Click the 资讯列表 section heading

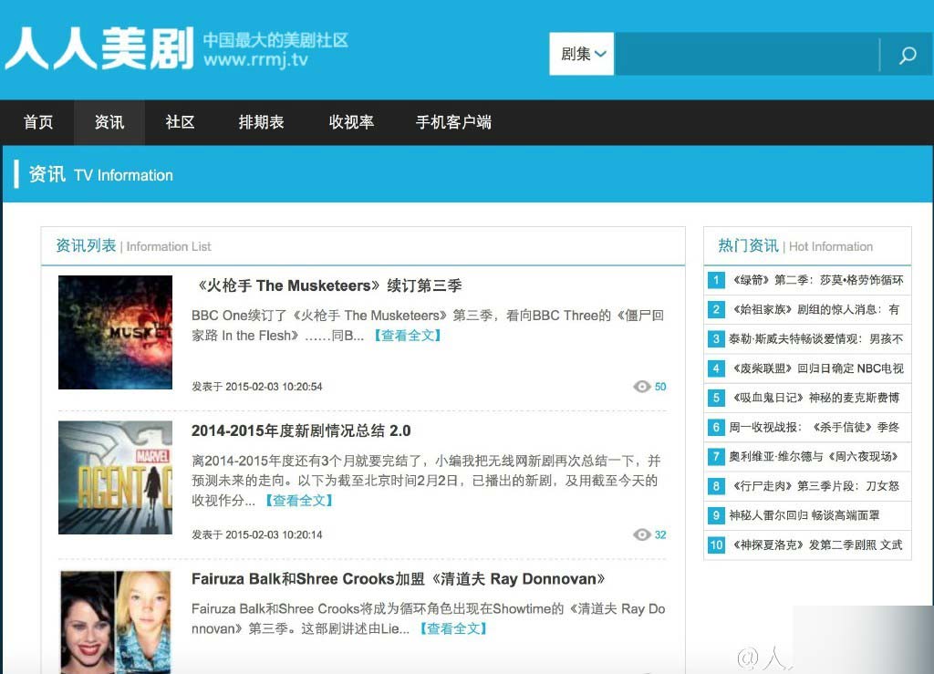(x=86, y=245)
